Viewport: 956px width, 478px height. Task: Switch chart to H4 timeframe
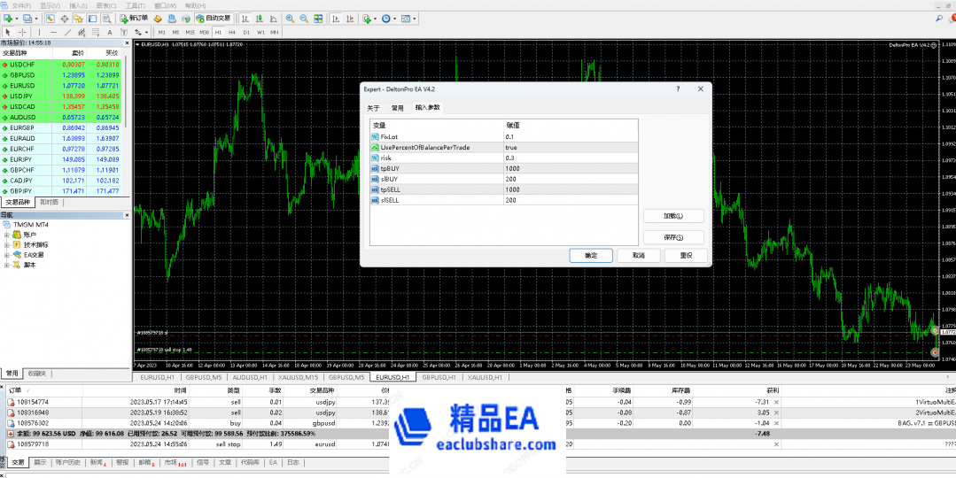click(x=233, y=32)
